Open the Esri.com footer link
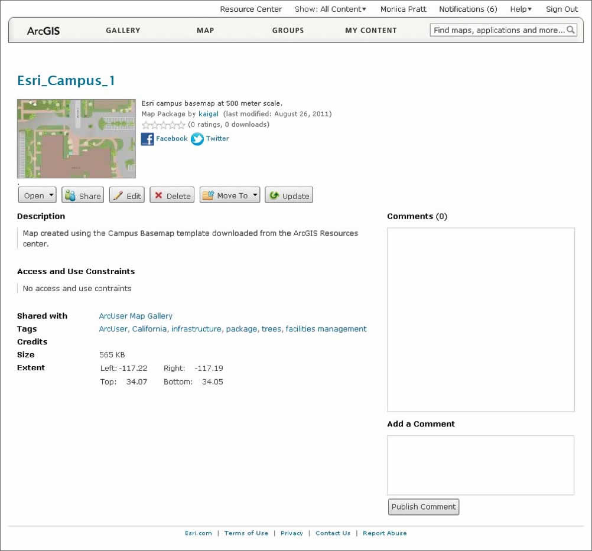This screenshot has height=551, width=592. 198,533
